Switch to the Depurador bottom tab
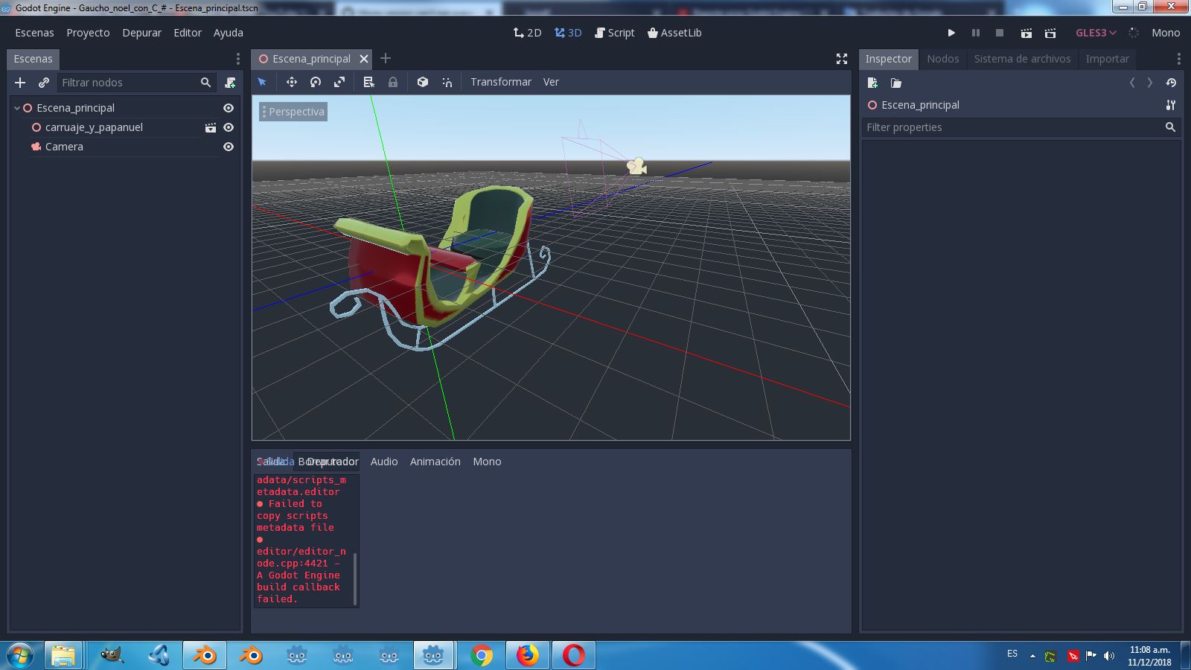The width and height of the screenshot is (1191, 670). pos(328,462)
